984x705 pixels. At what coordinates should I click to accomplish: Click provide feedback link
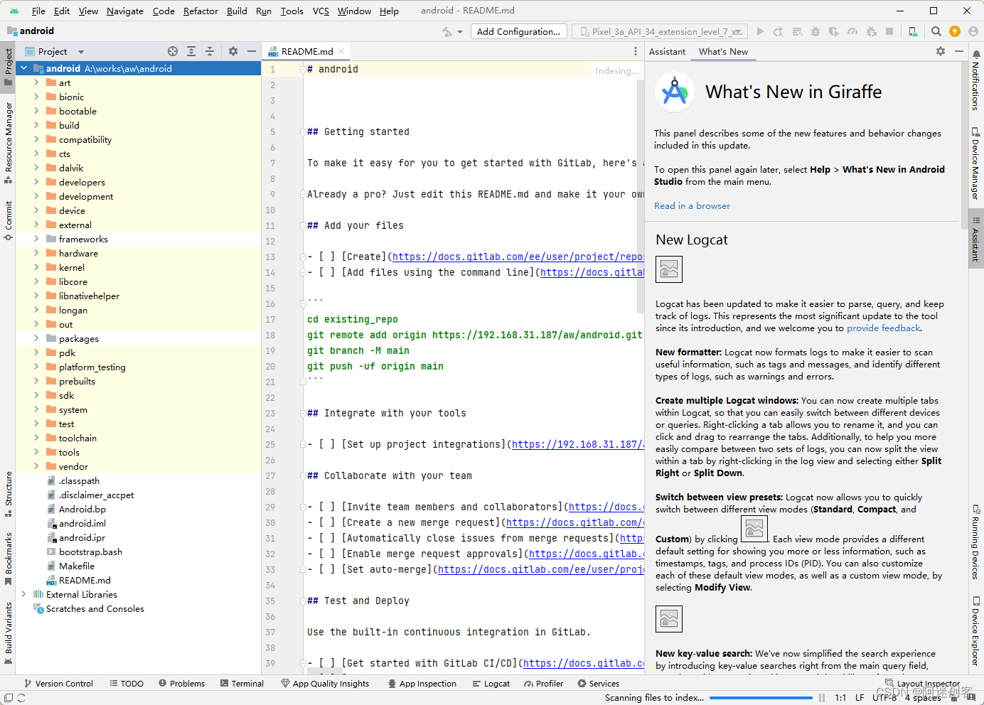pos(884,328)
